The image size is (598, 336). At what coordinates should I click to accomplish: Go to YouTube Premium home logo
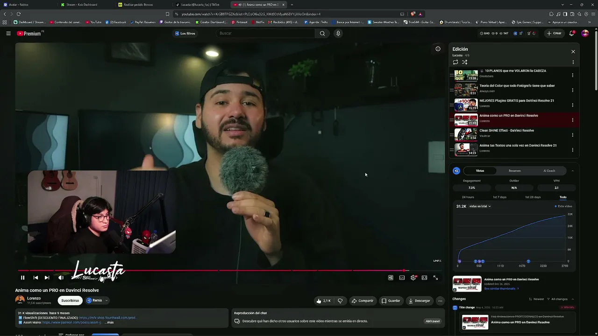(x=29, y=34)
